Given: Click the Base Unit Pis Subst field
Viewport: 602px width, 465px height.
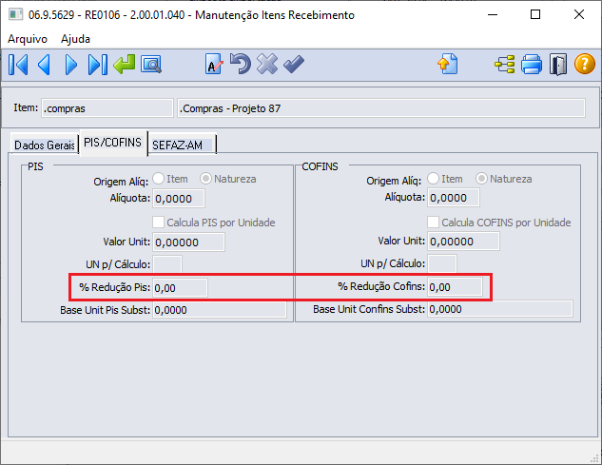Looking at the screenshot, I should point(220,310).
